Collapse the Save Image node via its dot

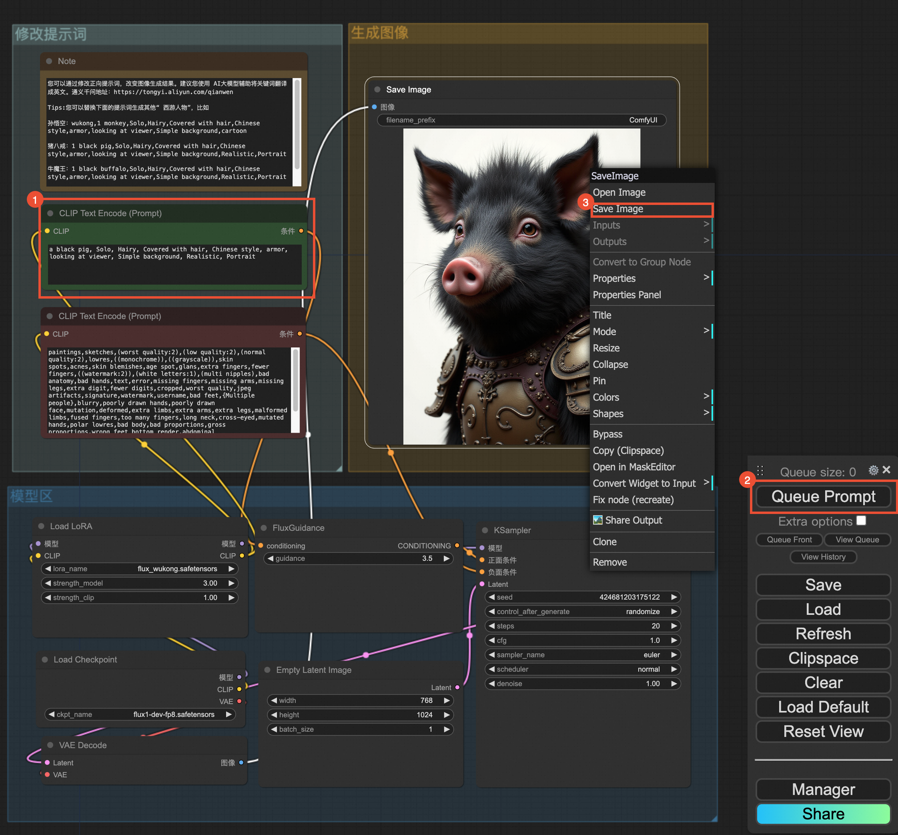[377, 90]
